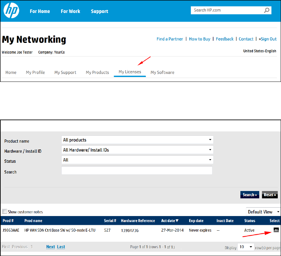Switch to the My Support tab

(x=65, y=72)
